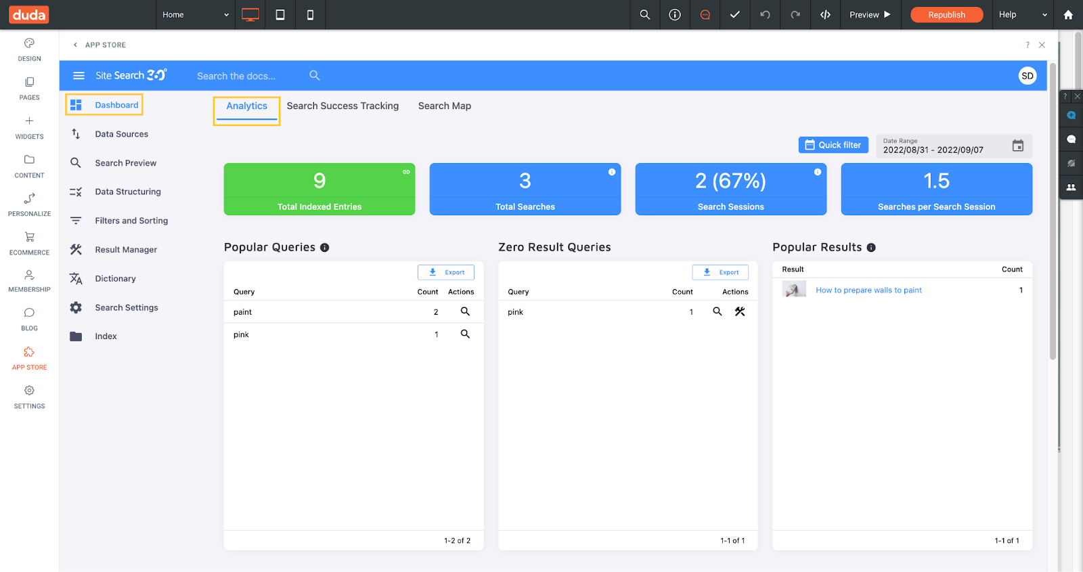Open the Pages panel
Viewport: 1083px width, 572px height.
point(29,89)
